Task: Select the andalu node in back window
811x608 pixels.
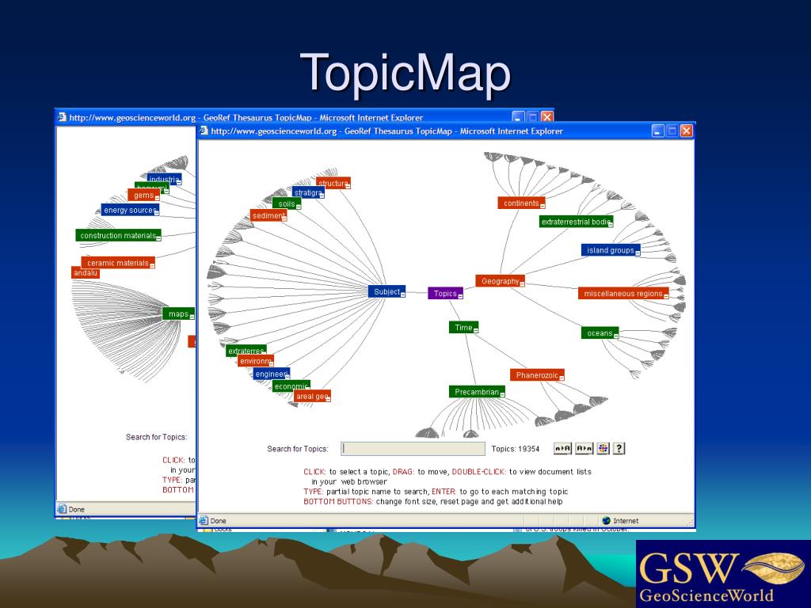Action: [x=86, y=272]
